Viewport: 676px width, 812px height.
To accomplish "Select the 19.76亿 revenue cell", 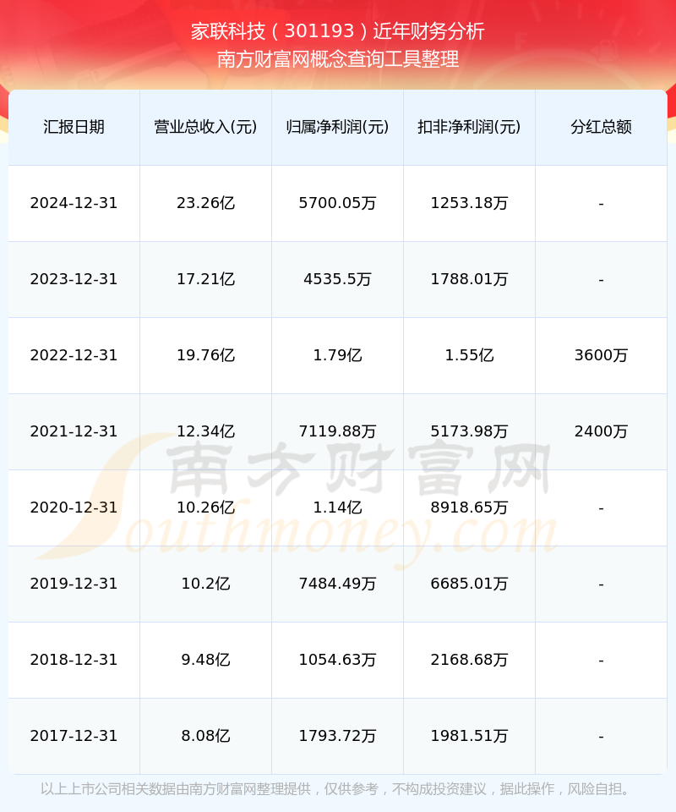I will pyautogui.click(x=206, y=355).
